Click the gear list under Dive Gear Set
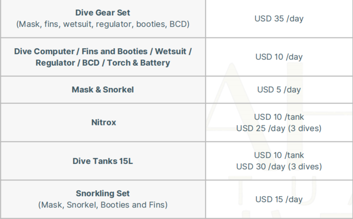This screenshot has height=219, width=353. coord(103,24)
